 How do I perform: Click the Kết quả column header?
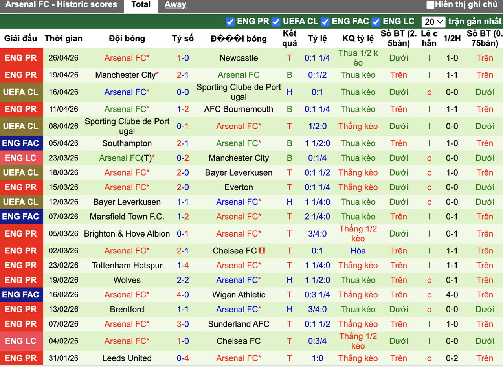(290, 38)
